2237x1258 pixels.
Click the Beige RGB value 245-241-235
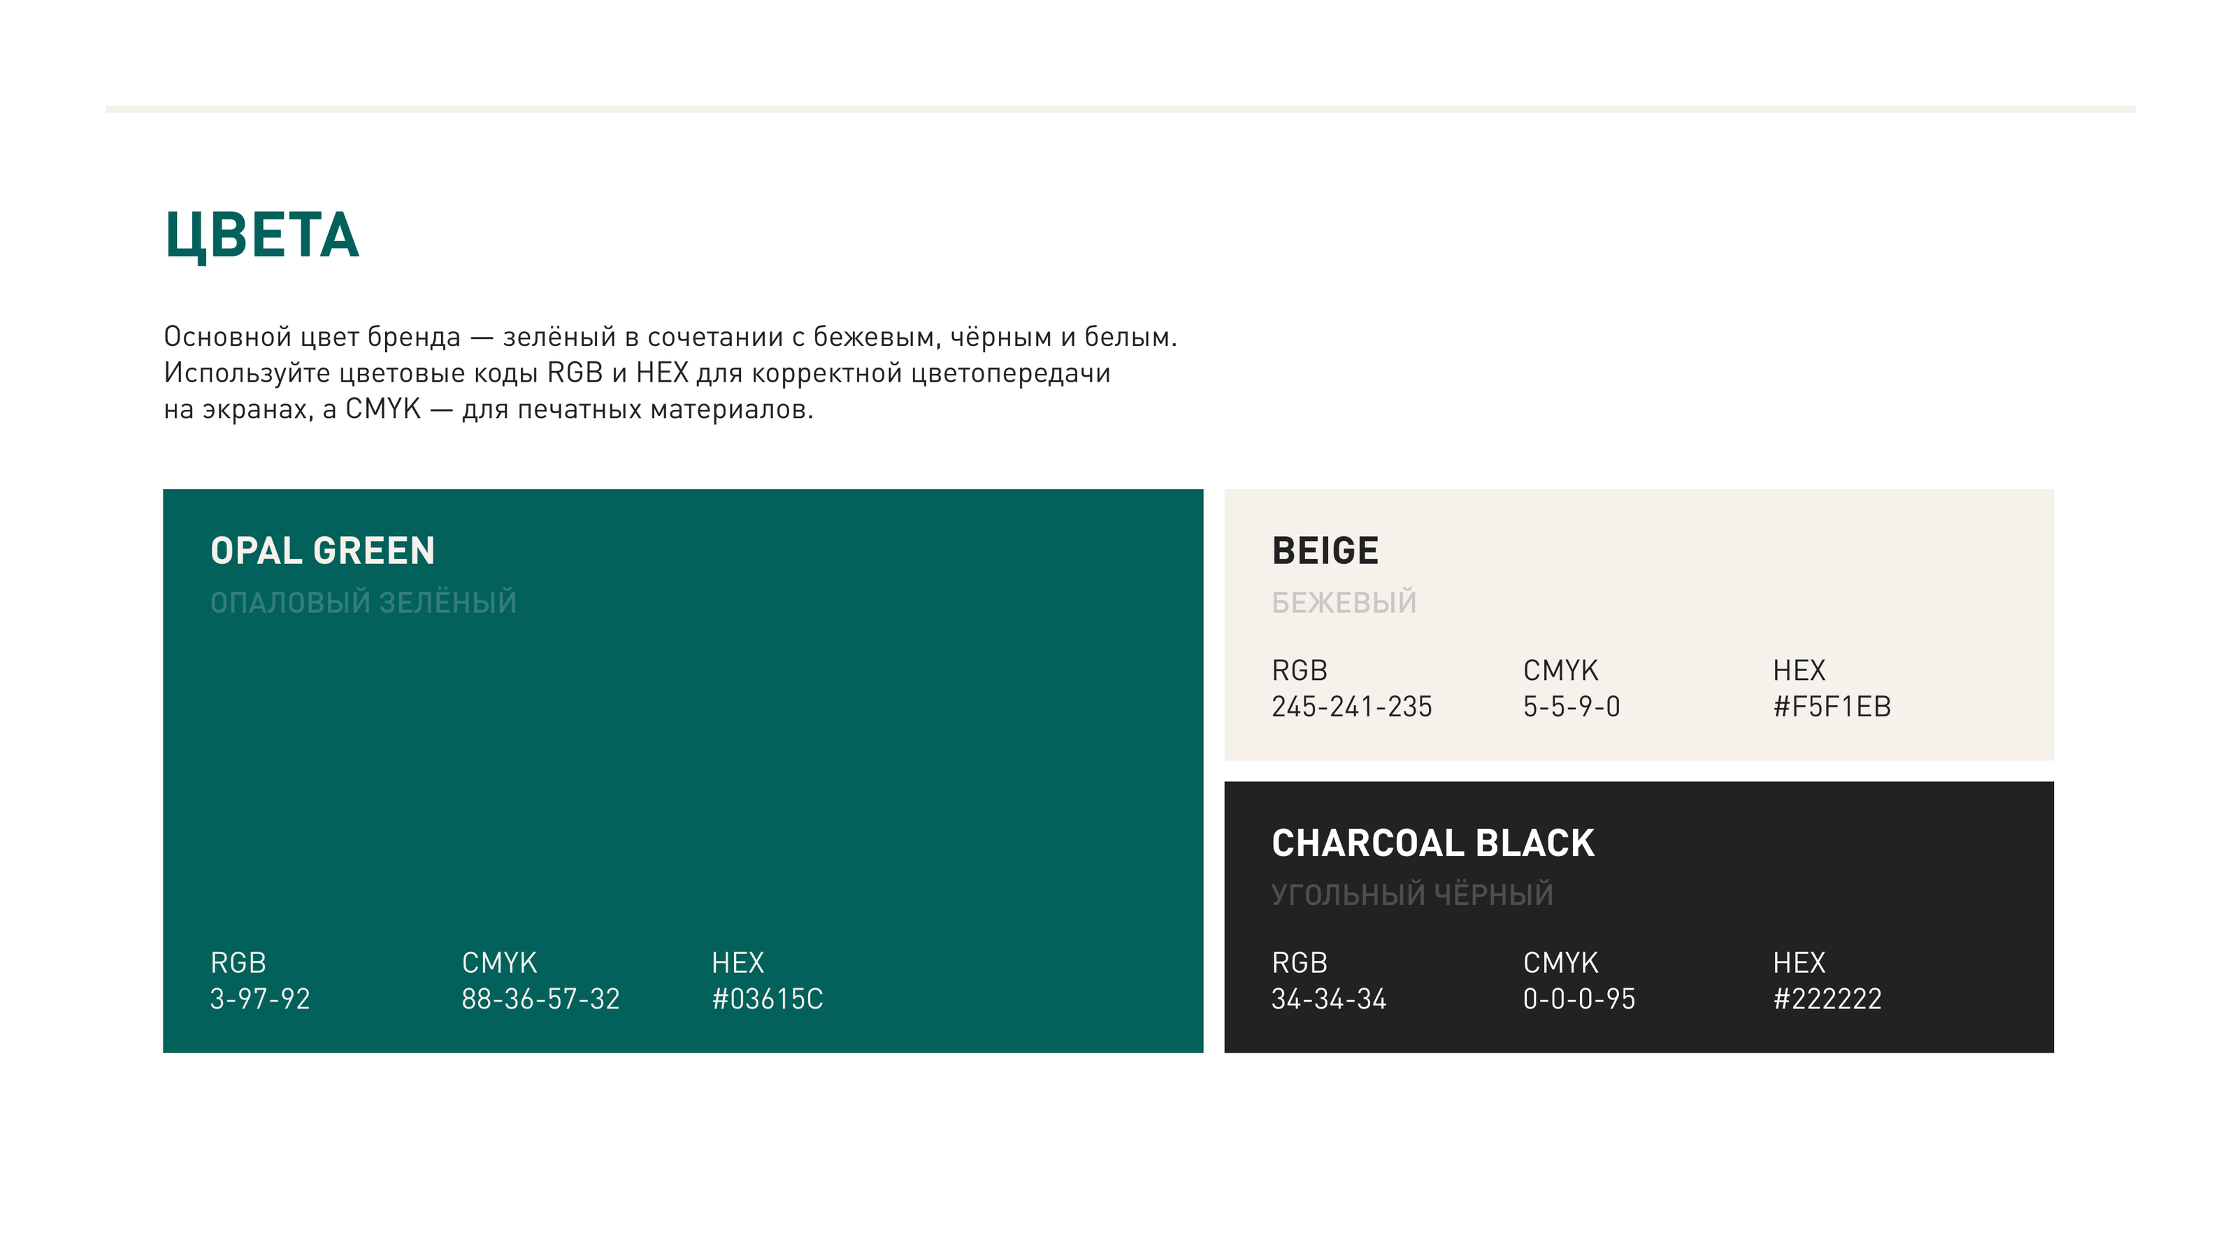(x=1351, y=707)
